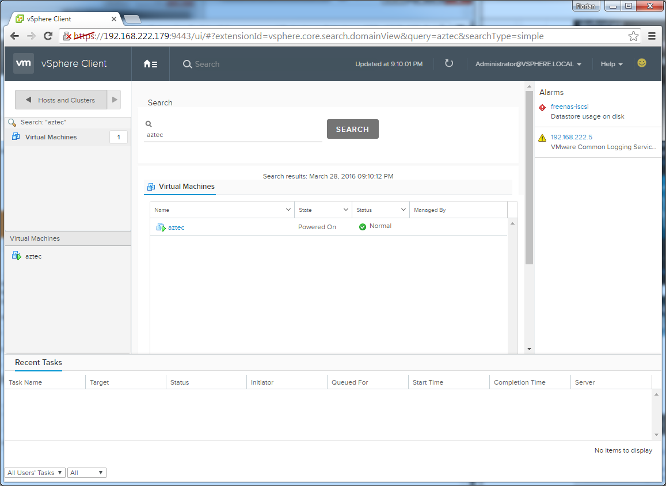The height and width of the screenshot is (486, 666).
Task: Open the Help dropdown menu
Action: 612,64
